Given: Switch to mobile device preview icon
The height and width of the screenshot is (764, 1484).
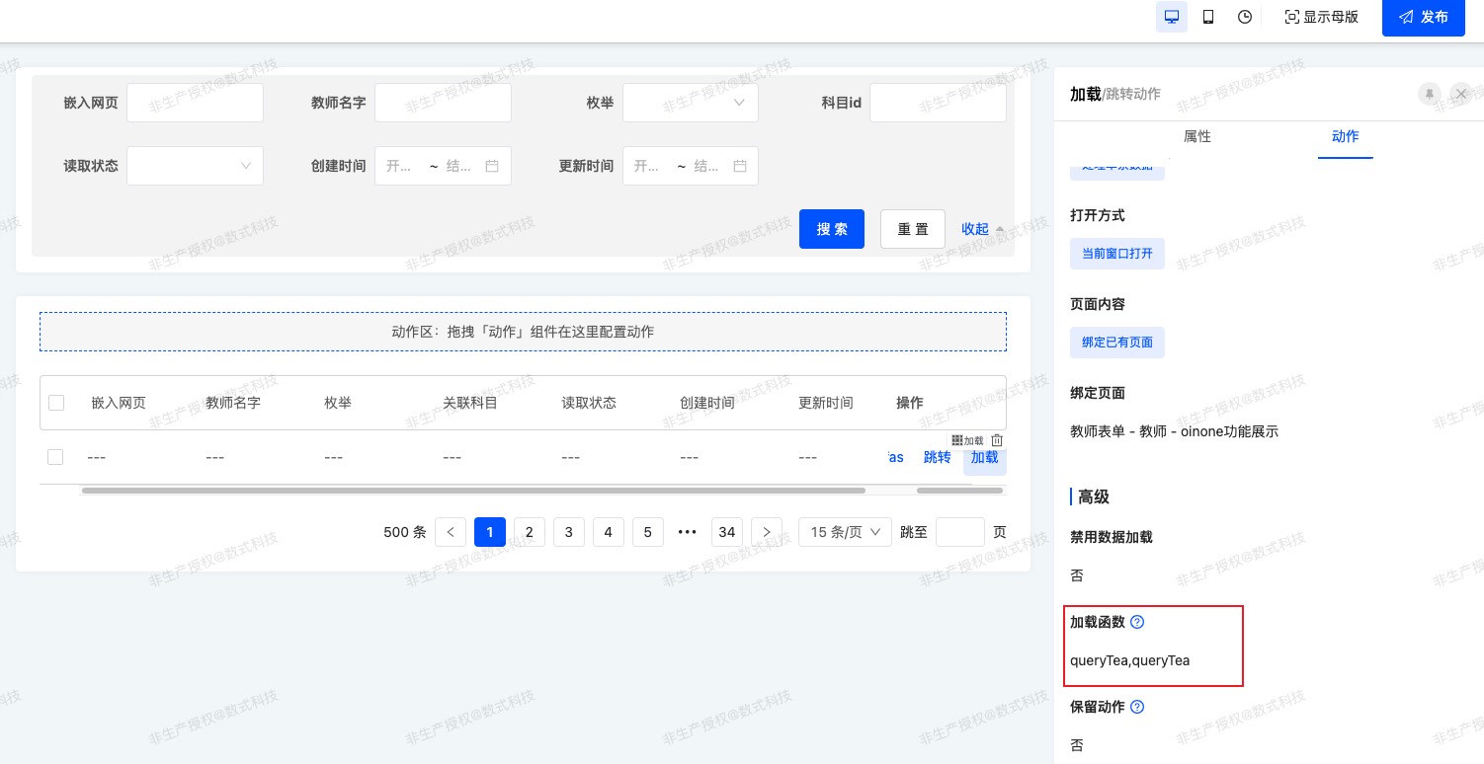Looking at the screenshot, I should tap(1208, 17).
